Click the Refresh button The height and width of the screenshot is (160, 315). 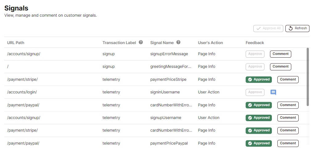pyautogui.click(x=297, y=28)
